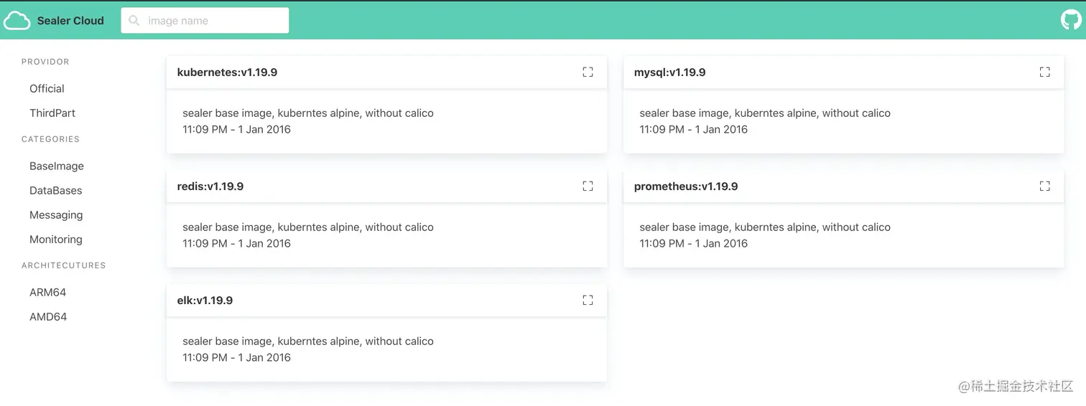Click the description text in kubernetes card

coord(308,113)
